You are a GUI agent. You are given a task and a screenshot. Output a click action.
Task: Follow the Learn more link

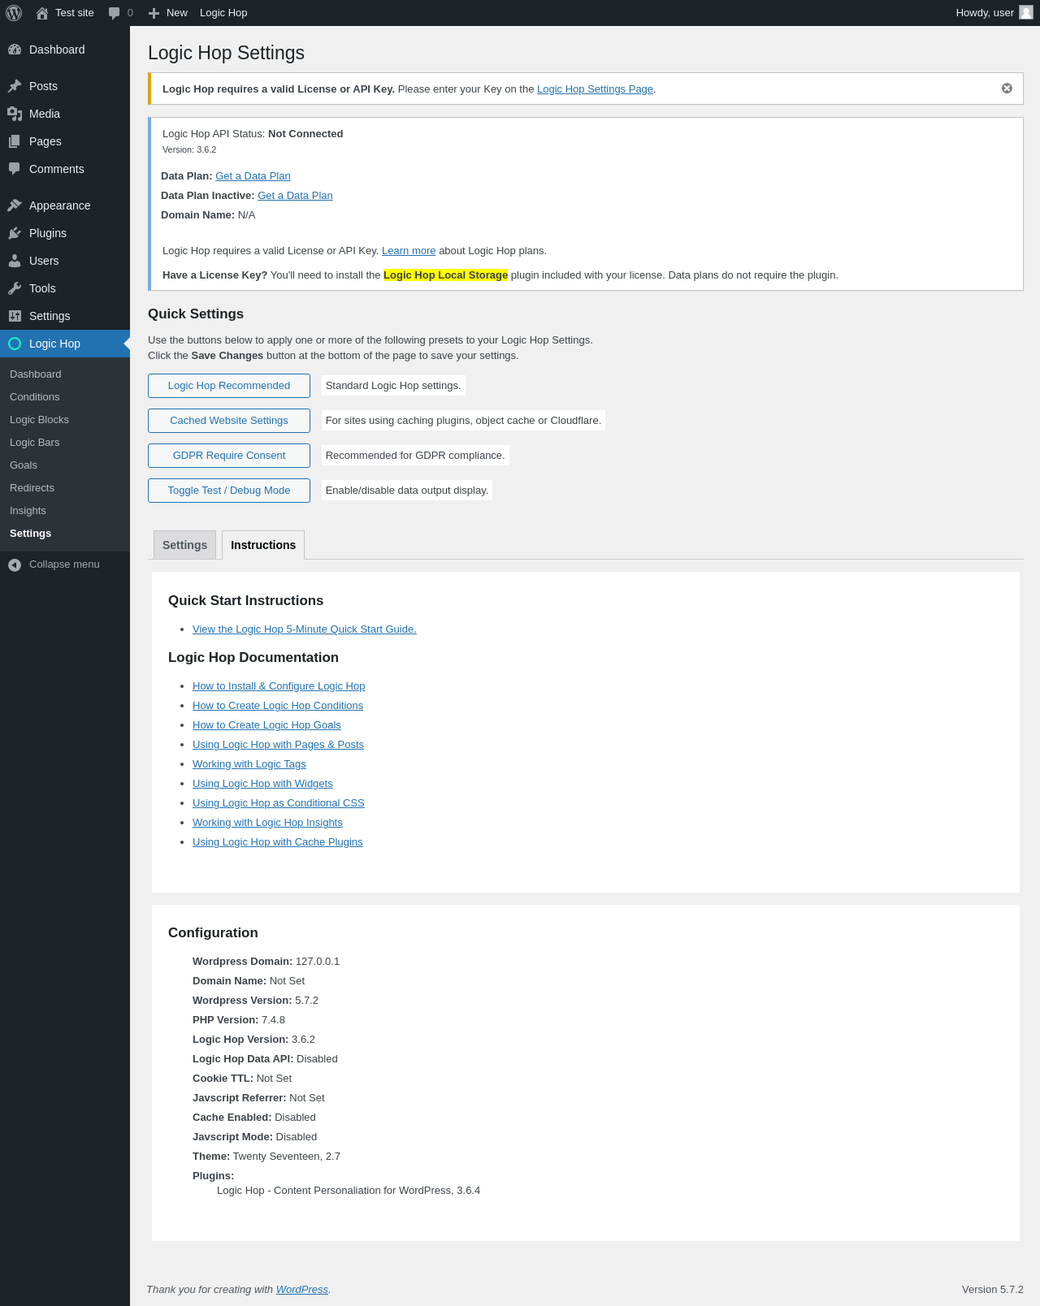tap(409, 251)
